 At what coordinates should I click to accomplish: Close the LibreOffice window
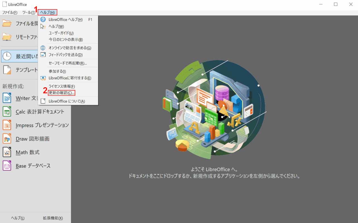point(350,4)
